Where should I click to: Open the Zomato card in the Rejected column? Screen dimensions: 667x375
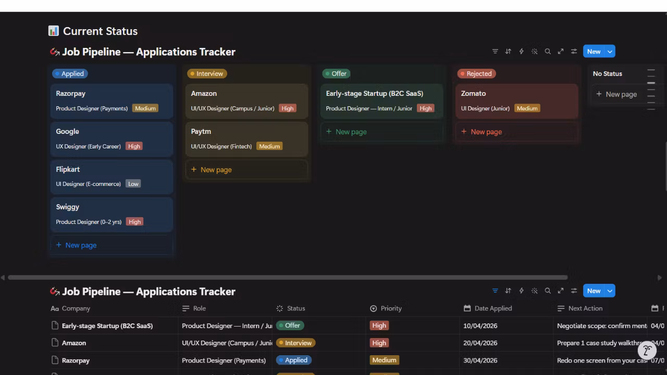tap(516, 101)
